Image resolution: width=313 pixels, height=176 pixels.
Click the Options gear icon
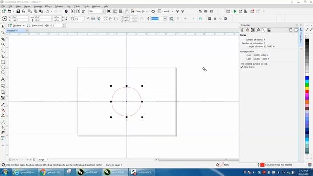(153, 11)
